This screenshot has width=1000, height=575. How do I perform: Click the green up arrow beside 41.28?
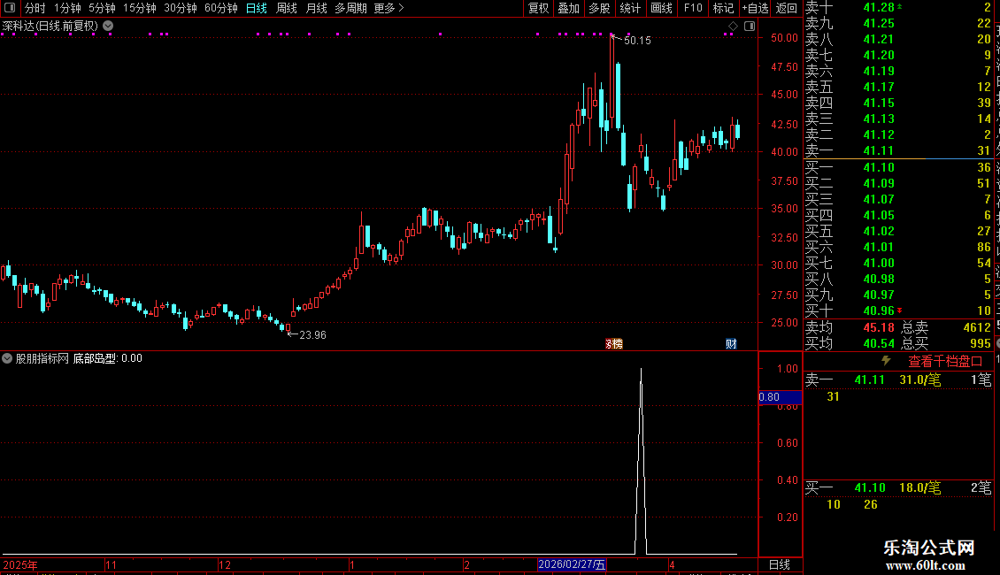point(900,7)
